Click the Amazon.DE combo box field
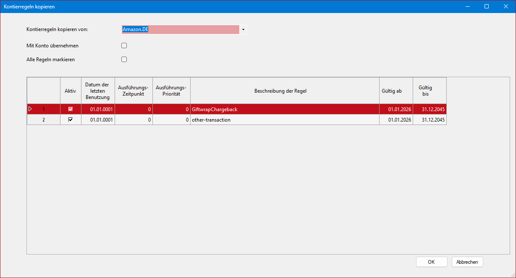516x278 pixels. click(181, 30)
